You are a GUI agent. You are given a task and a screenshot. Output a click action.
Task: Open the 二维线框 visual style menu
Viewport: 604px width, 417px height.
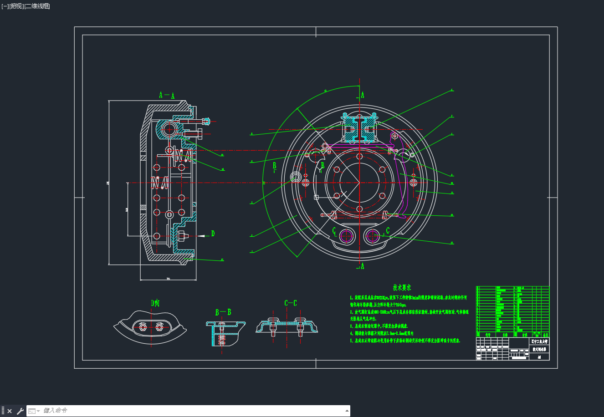[37, 6]
